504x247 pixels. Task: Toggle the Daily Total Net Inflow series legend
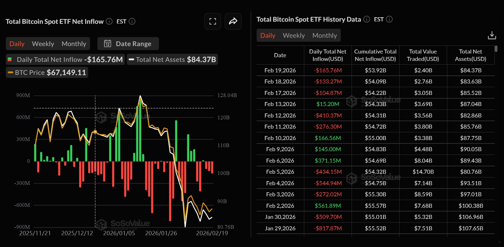pos(65,59)
